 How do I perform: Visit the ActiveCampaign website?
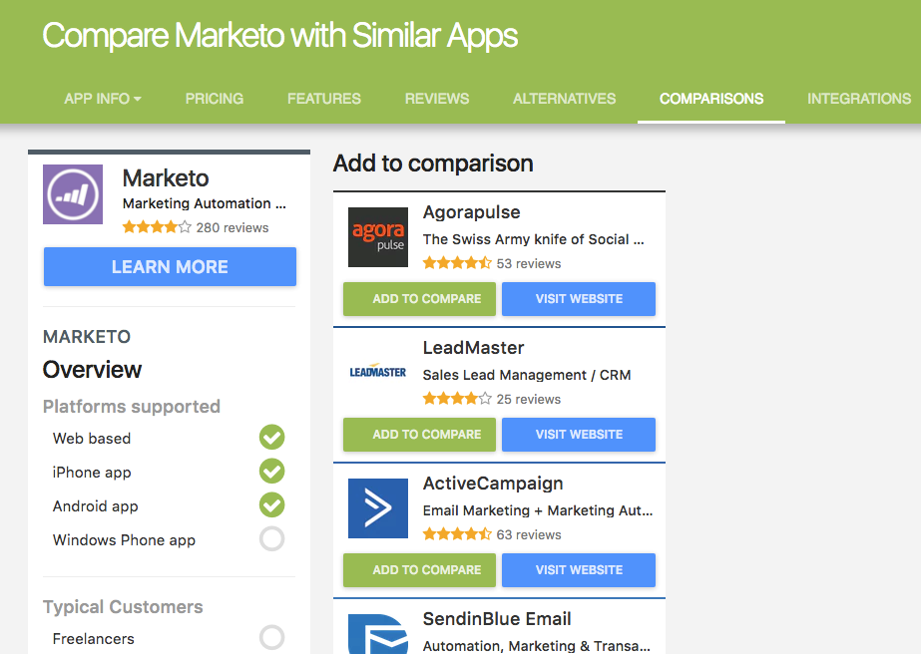tap(579, 570)
